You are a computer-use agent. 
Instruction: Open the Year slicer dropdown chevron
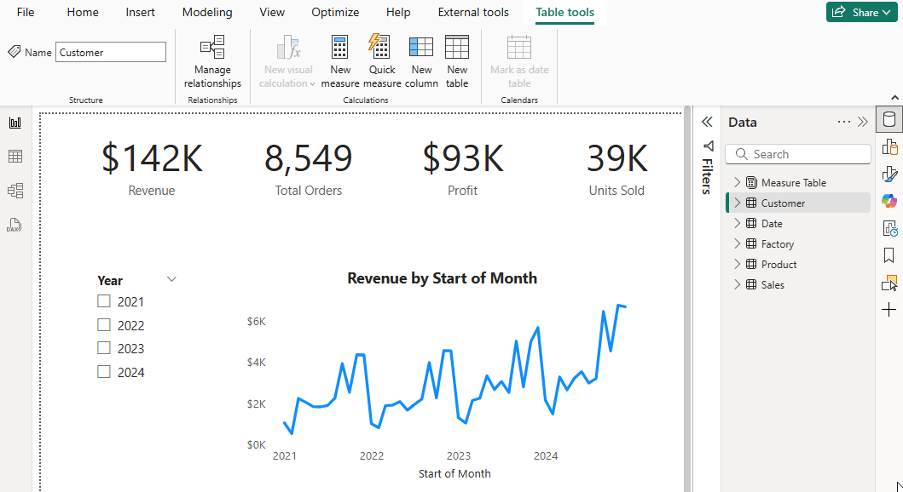pos(171,279)
